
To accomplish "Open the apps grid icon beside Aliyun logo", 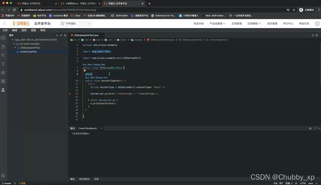I will pos(4,23).
